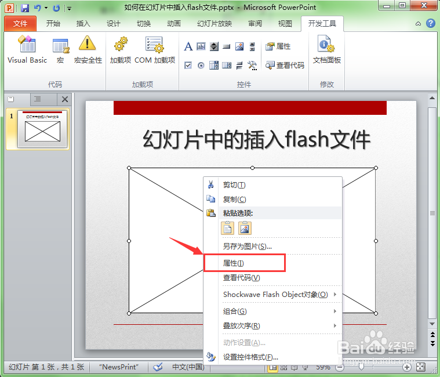Image resolution: width=440 pixels, height=377 pixels.
Task: Choose 剪切(T) in context menu
Action: [x=272, y=185]
